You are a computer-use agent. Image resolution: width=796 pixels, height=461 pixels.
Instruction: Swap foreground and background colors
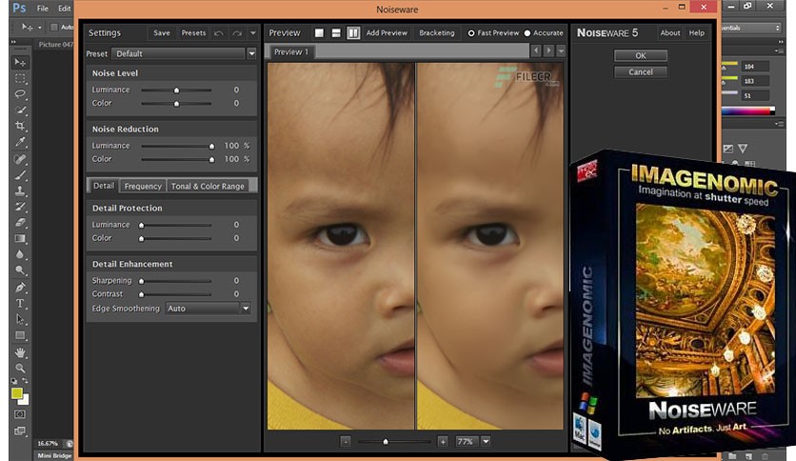(25, 381)
